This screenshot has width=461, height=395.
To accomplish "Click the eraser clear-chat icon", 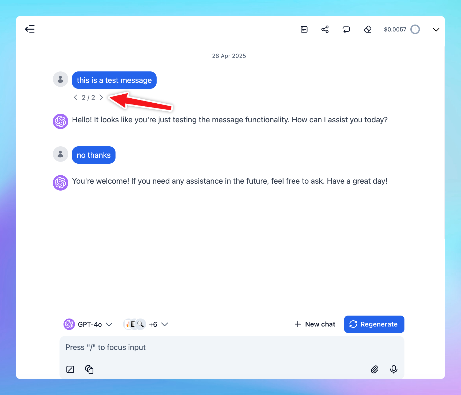I will [x=368, y=29].
